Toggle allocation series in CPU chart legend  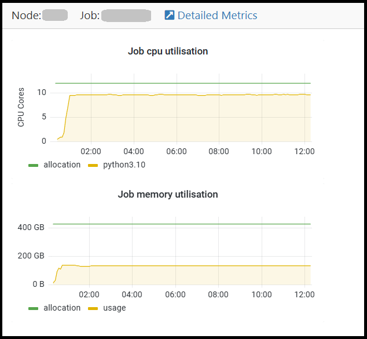(x=62, y=165)
